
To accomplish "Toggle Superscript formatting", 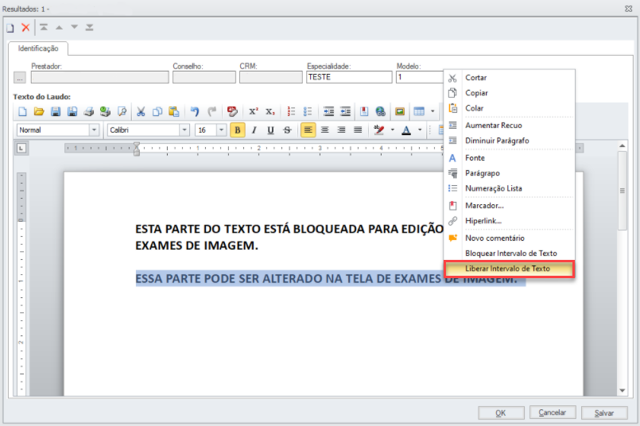I will pos(254,111).
